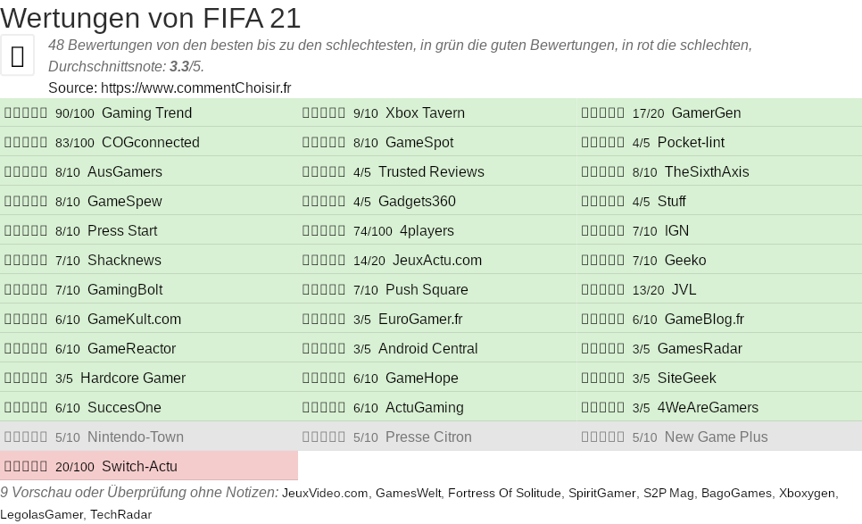
Task: Click the star rating for EuroGamer.fr
Action: [x=324, y=320]
